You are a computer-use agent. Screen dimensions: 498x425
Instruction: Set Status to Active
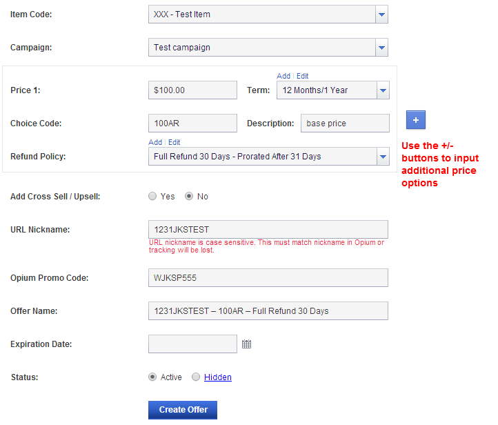(x=152, y=377)
